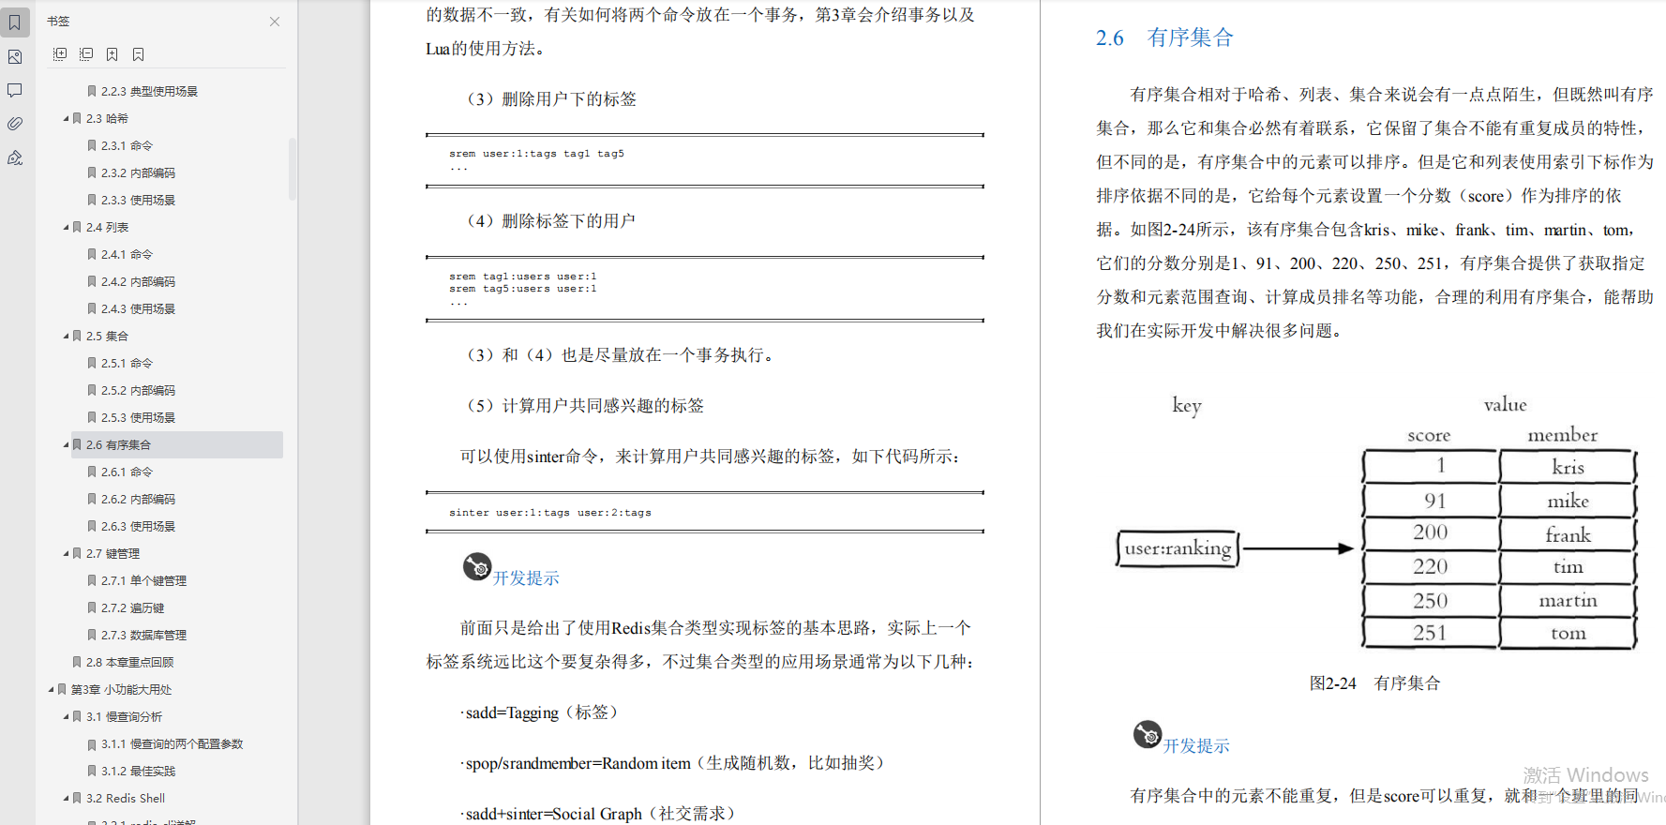Click the 图2-24 有序集合 caption

[1374, 683]
